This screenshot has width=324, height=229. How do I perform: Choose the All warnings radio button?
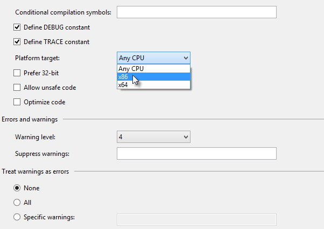pos(17,203)
